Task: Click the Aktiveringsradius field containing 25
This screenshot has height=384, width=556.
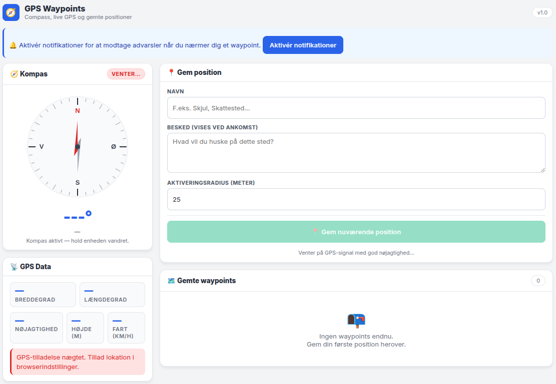Action: coord(356,199)
